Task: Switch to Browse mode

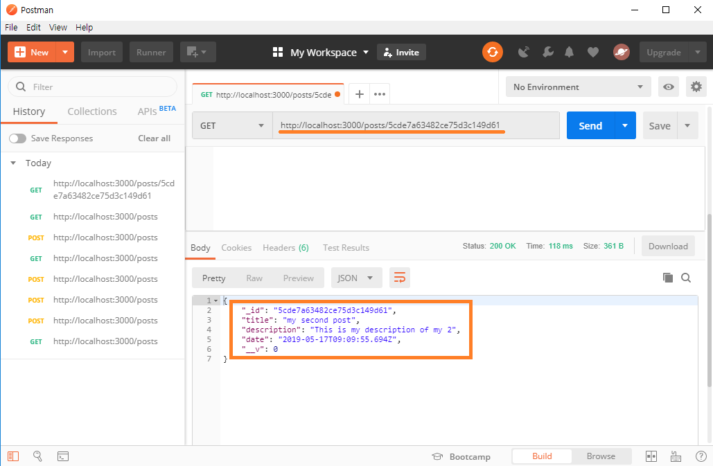Action: (x=601, y=456)
